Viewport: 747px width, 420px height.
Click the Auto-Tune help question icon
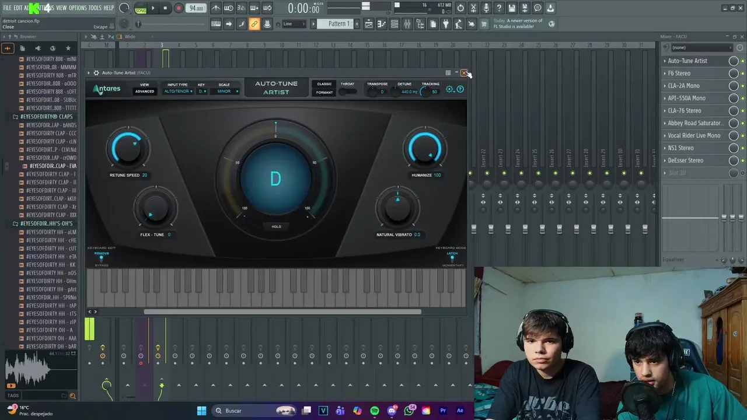(x=460, y=89)
